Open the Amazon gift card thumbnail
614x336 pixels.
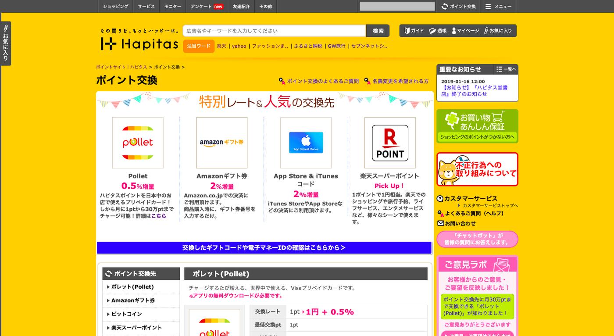point(222,143)
